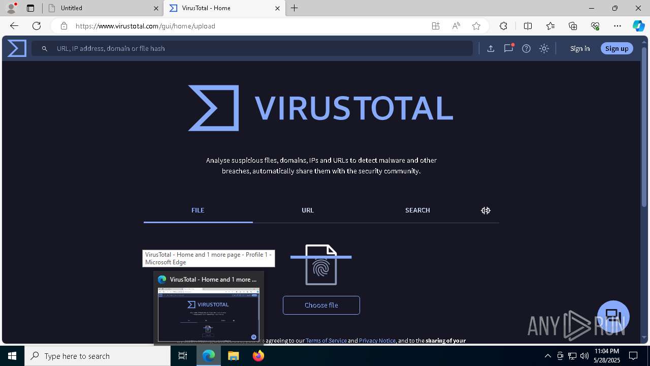
Task: Focus the URL, IP address, domain search box
Action: (252, 48)
